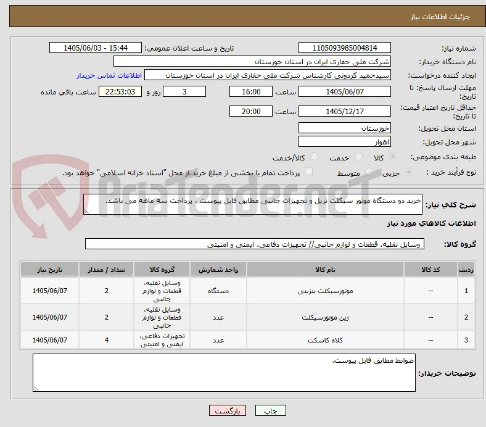The height and width of the screenshot is (427, 486).
Task: Click the delivery province خوزستان field
Action: pyautogui.click(x=344, y=128)
